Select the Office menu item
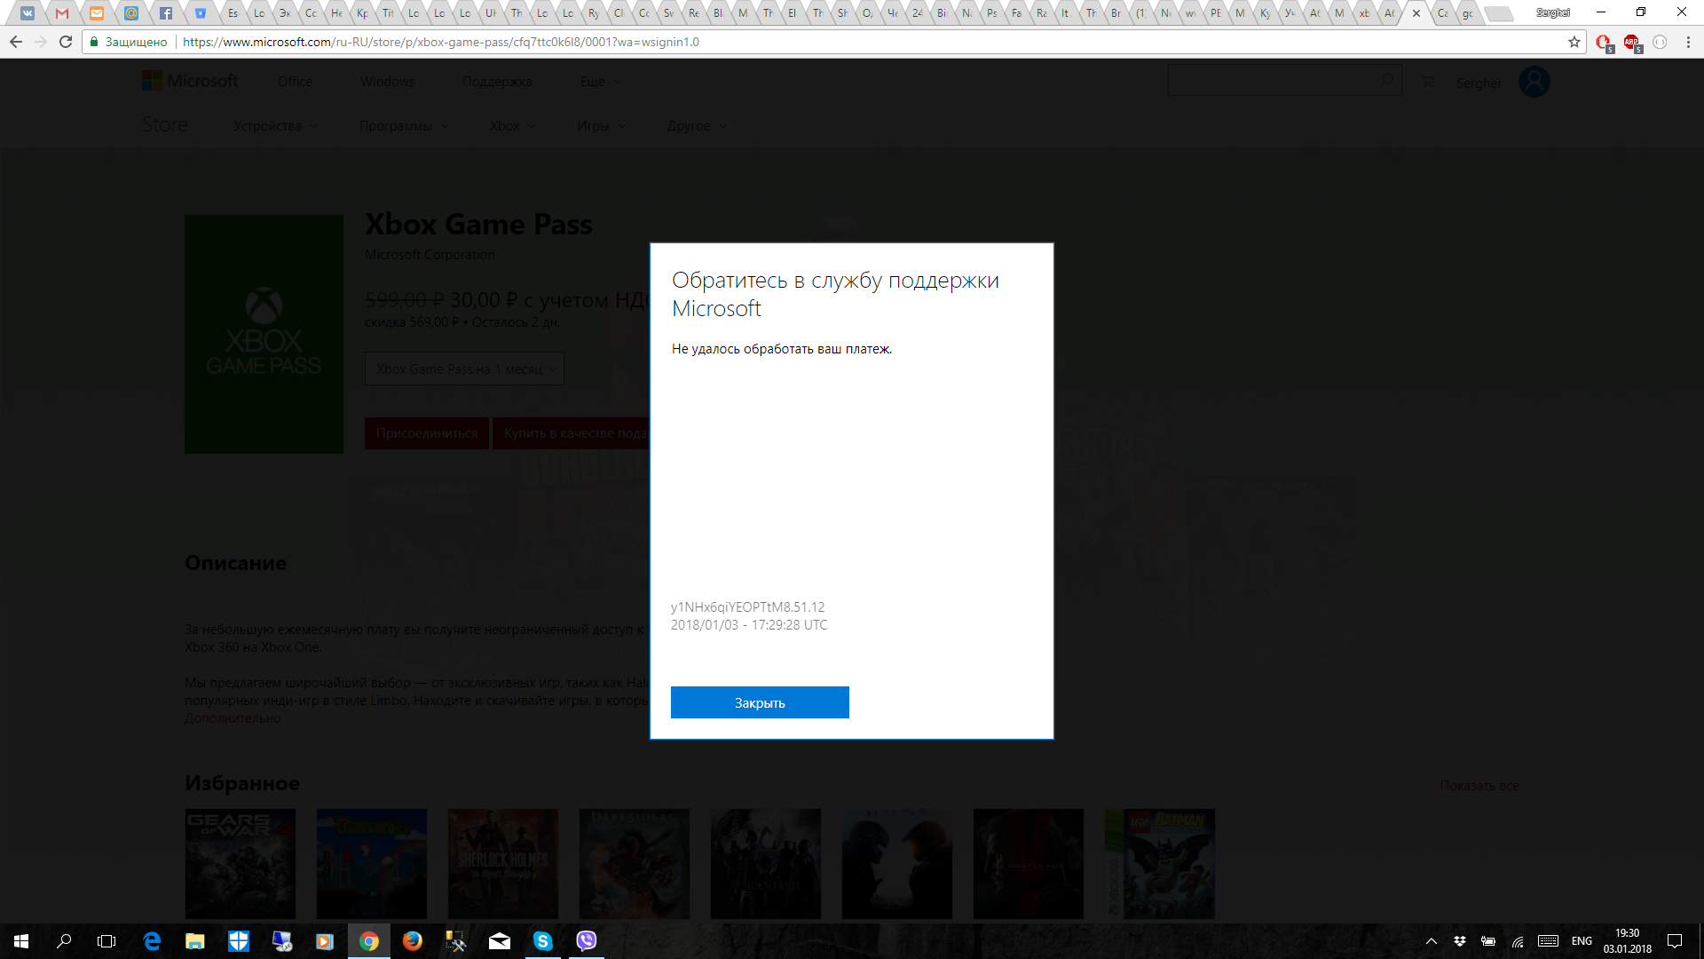Viewport: 1704px width, 959px height. pyautogui.click(x=294, y=81)
